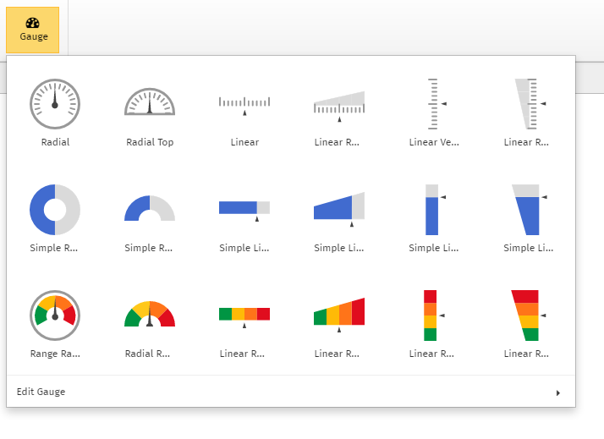Pick the plain Linear gauge with gray ticks
Screen dimensions: 604x439
pos(244,103)
